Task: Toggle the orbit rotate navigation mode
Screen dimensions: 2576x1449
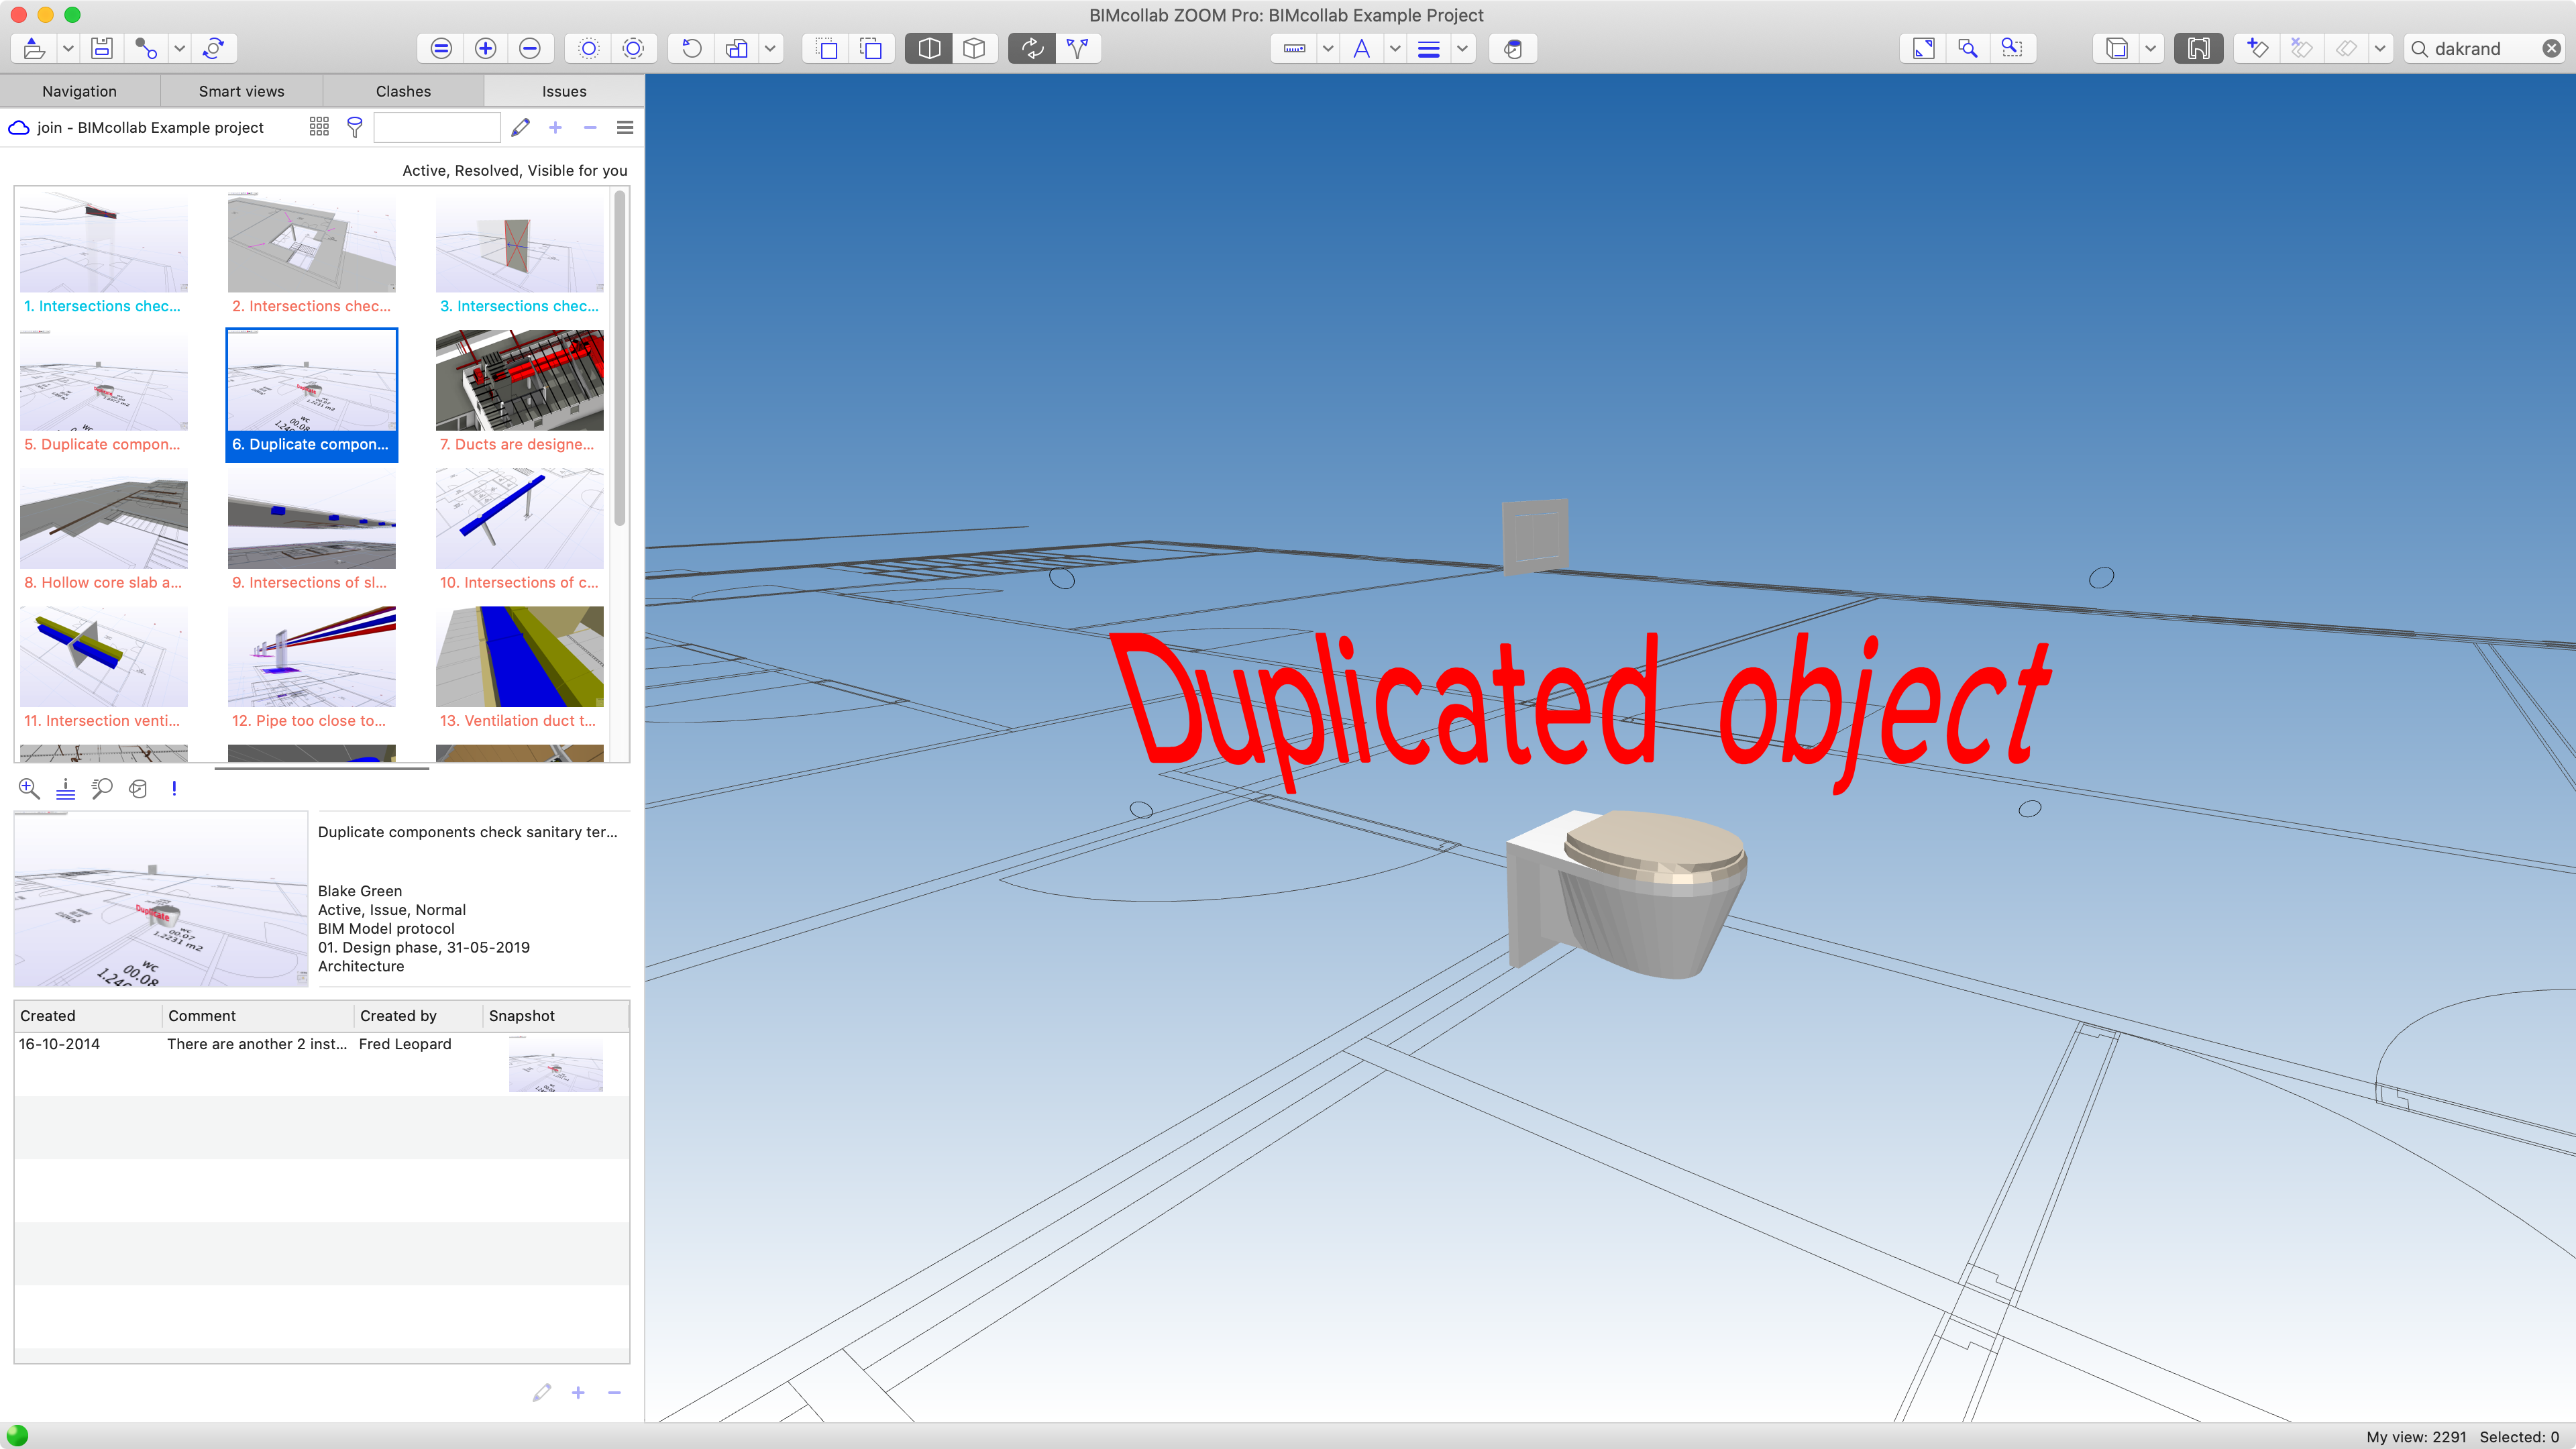Action: [1032, 48]
